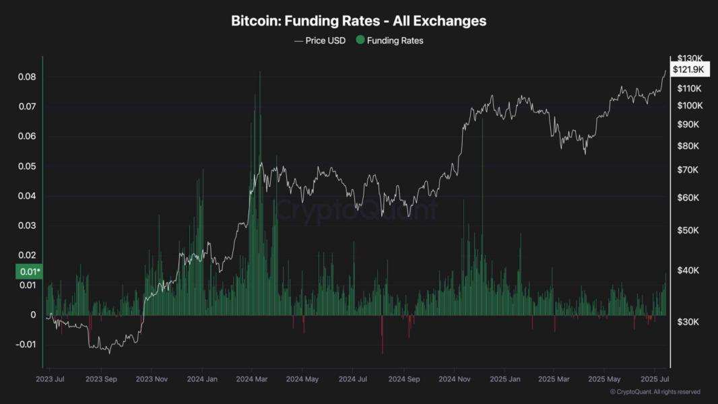Click the 2024 Sep date axis label
Screen dimensions: 718x404
[404, 379]
